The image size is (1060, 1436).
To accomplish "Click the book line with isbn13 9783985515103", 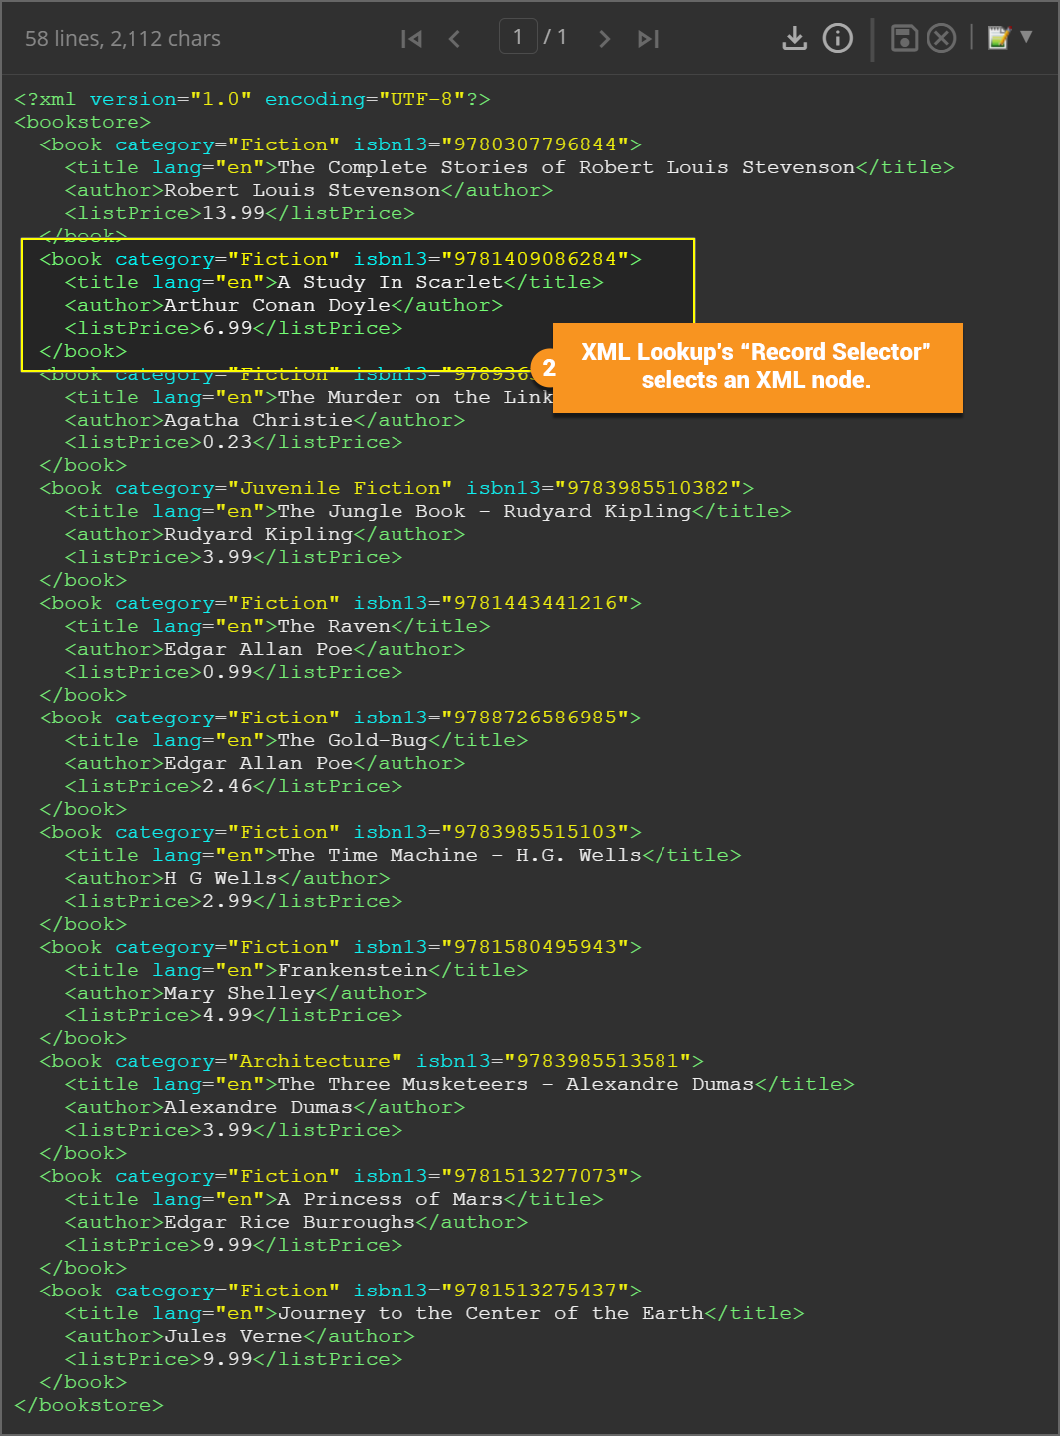I will tap(341, 832).
